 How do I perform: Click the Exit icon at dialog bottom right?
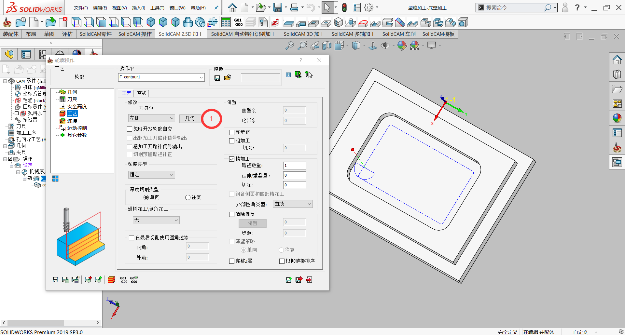coord(309,280)
